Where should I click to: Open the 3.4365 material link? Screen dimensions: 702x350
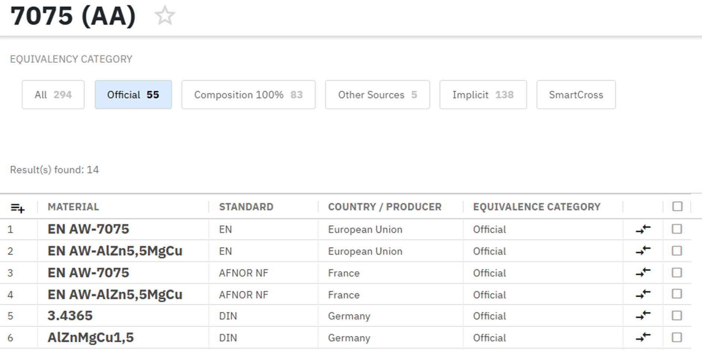(70, 316)
